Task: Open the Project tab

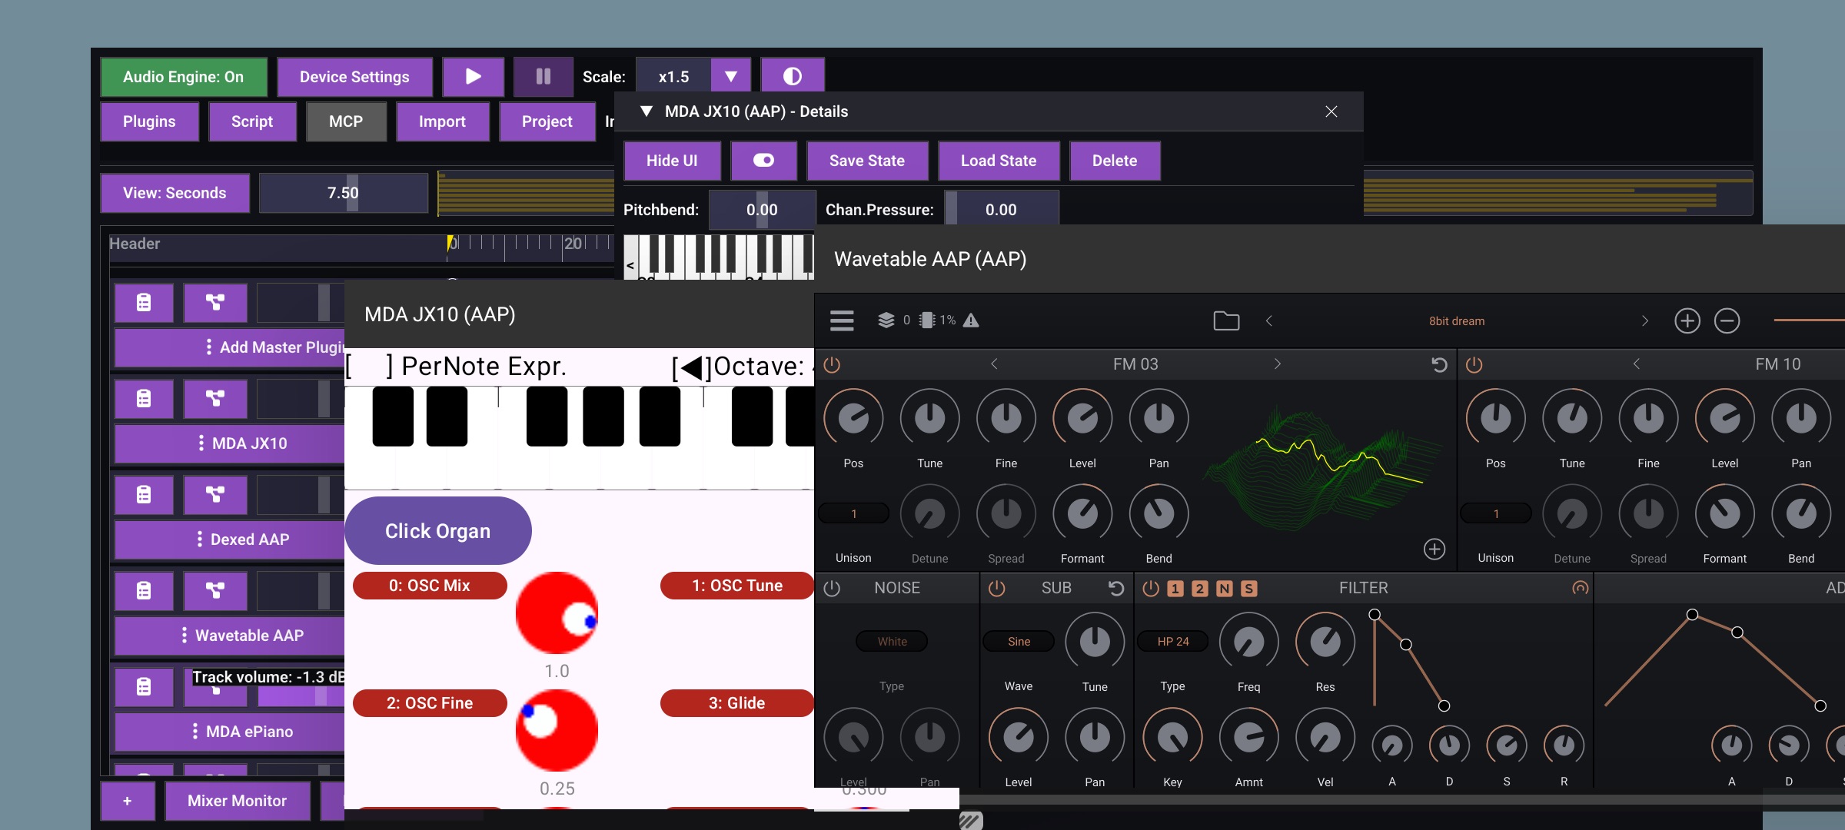Action: pos(547,121)
